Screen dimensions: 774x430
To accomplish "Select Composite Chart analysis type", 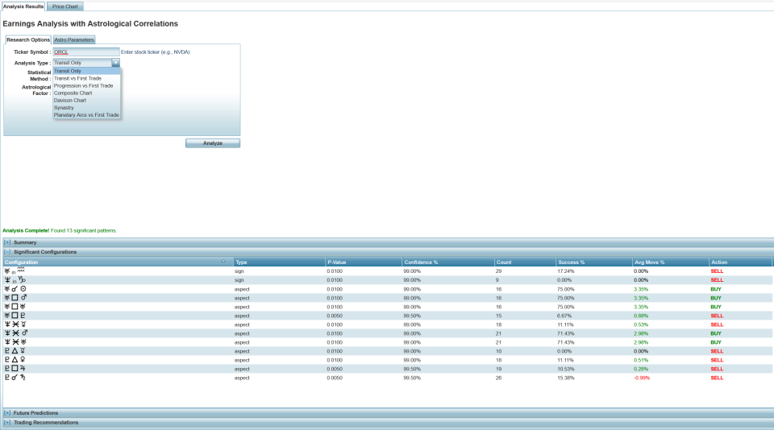I will click(86, 93).
